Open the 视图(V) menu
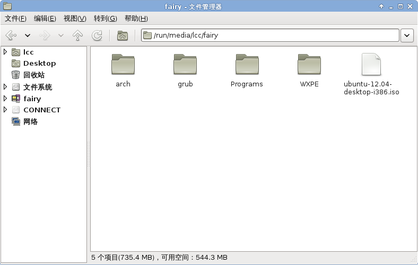Screen dimensions: 418x265 coord(75,19)
